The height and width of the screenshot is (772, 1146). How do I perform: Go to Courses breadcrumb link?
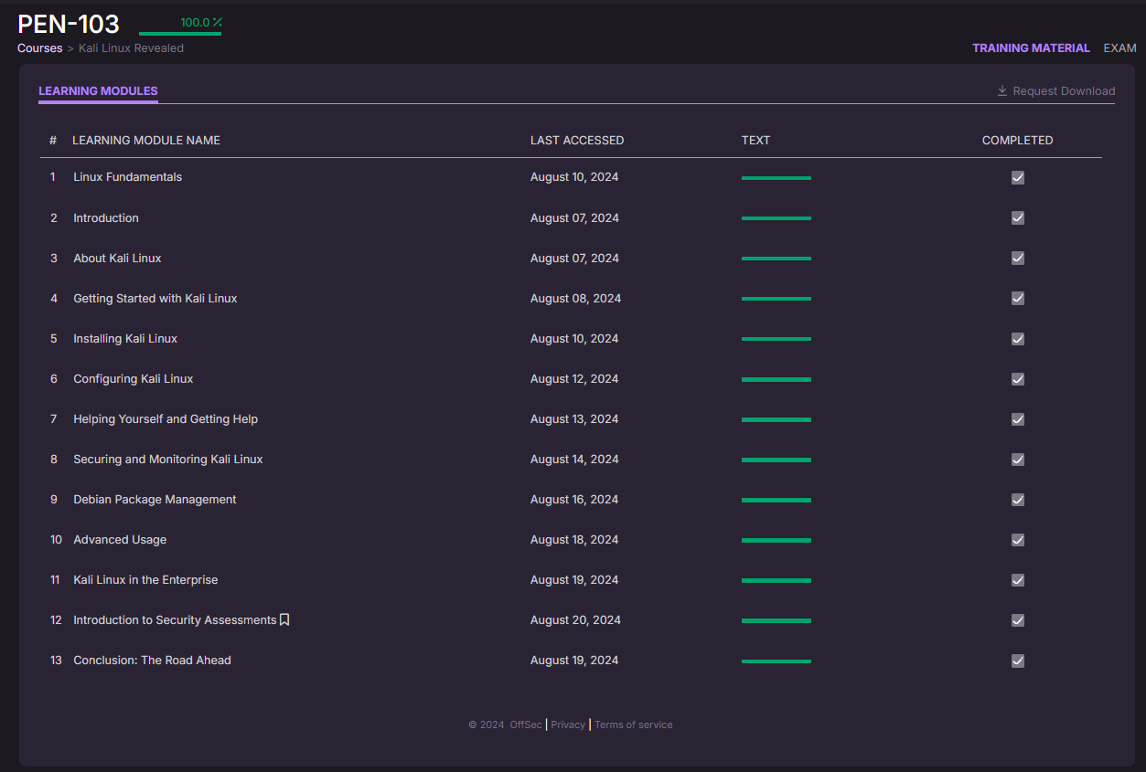(39, 48)
